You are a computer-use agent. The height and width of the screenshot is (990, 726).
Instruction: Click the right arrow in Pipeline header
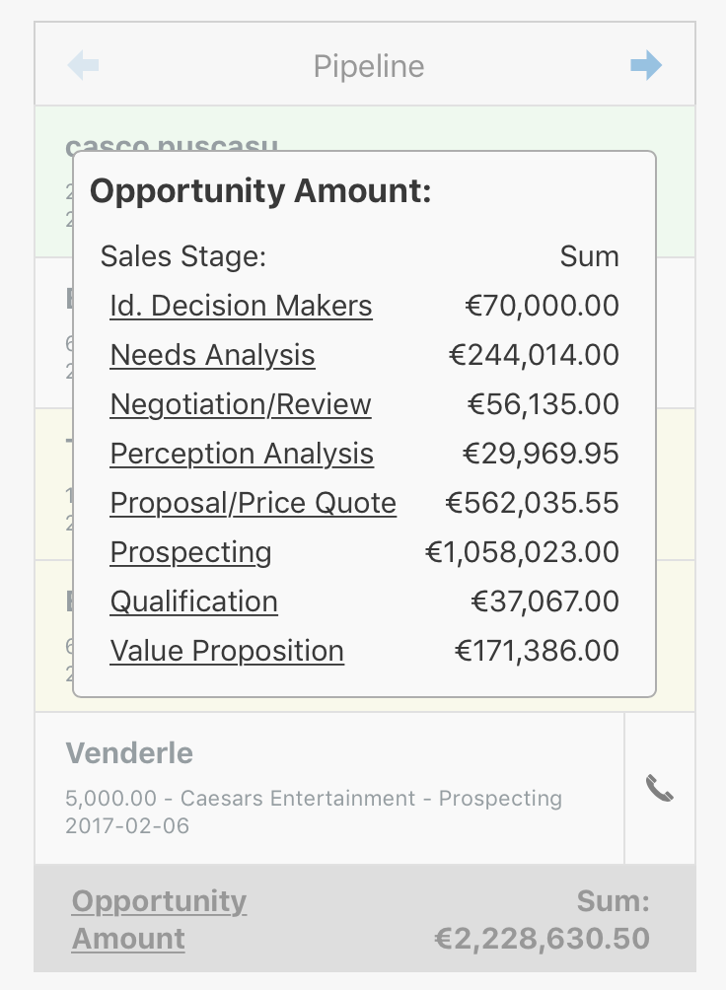tap(646, 66)
